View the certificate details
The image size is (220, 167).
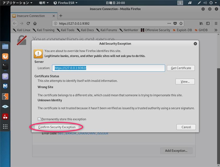pyautogui.click(x=185, y=81)
